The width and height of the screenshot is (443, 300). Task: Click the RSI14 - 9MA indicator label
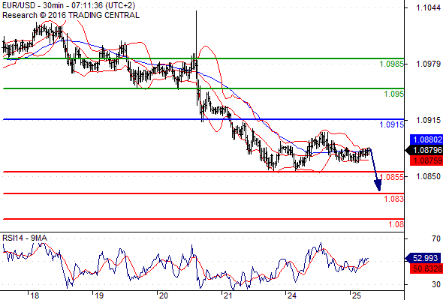click(25, 238)
